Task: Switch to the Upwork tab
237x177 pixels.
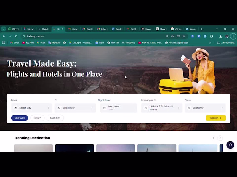Action: coord(147,29)
